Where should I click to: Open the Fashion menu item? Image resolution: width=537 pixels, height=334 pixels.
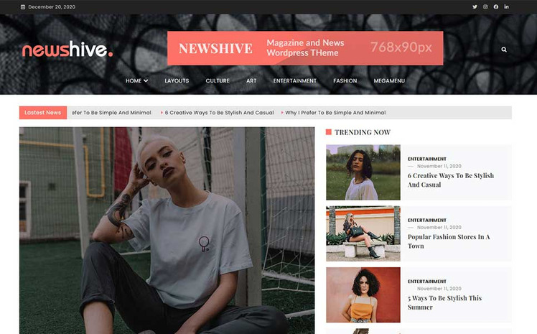[x=345, y=80]
